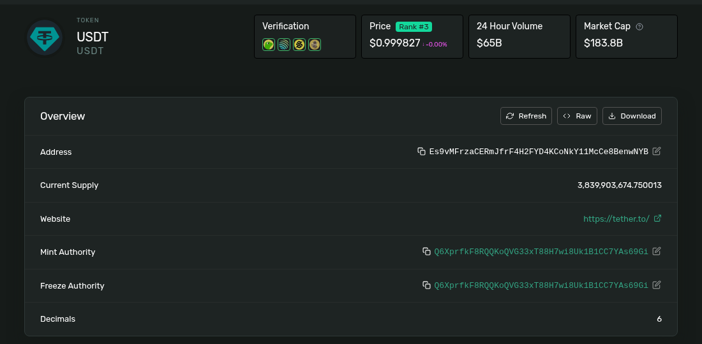The width and height of the screenshot is (702, 344).
Task: Click the Market Cap label
Action: click(607, 26)
